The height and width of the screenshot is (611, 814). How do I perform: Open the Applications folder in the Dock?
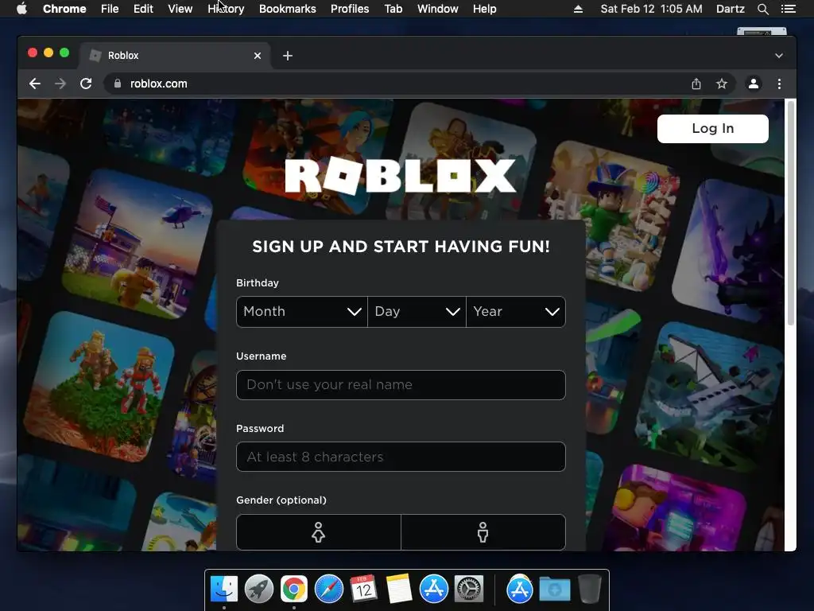pyautogui.click(x=520, y=589)
